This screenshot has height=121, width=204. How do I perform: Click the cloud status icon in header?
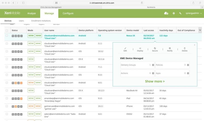[166, 13]
